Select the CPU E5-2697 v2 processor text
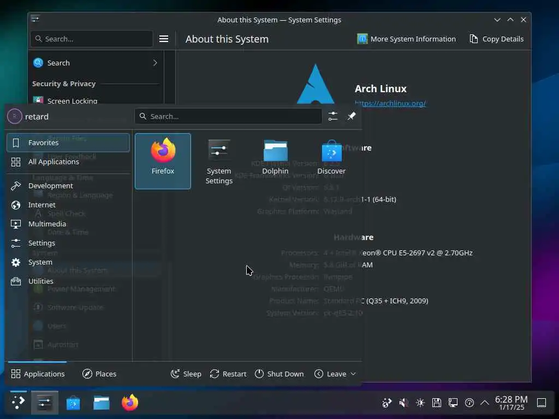The image size is (559, 419). coord(417,253)
